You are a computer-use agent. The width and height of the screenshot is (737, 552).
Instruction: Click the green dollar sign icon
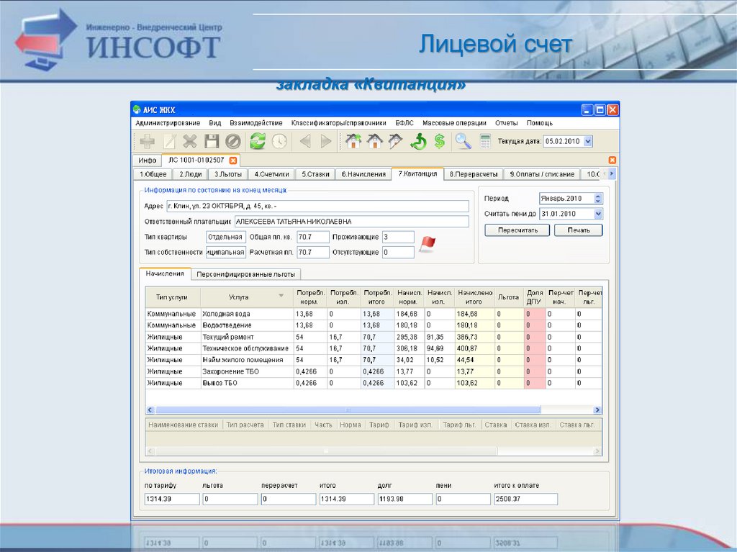pyautogui.click(x=440, y=141)
